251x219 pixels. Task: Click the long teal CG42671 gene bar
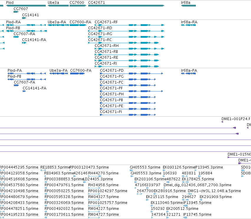[126, 6]
